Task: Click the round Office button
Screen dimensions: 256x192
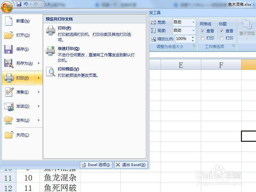Action: pos(7,7)
